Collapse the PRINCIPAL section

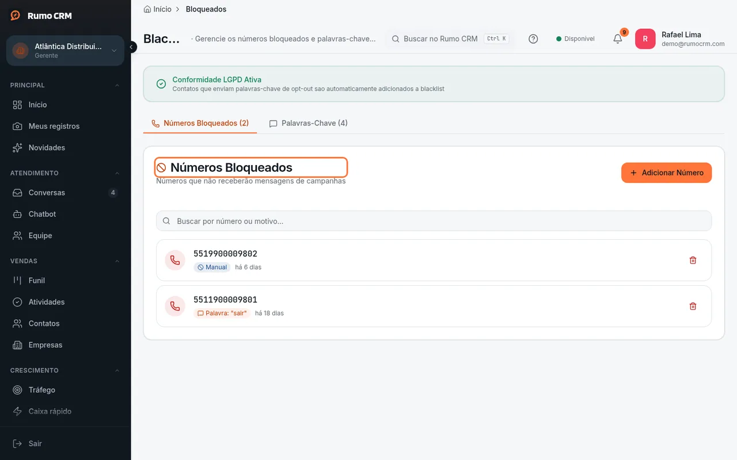[117, 85]
